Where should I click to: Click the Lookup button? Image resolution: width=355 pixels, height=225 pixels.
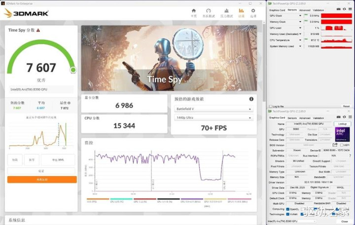(x=341, y=124)
